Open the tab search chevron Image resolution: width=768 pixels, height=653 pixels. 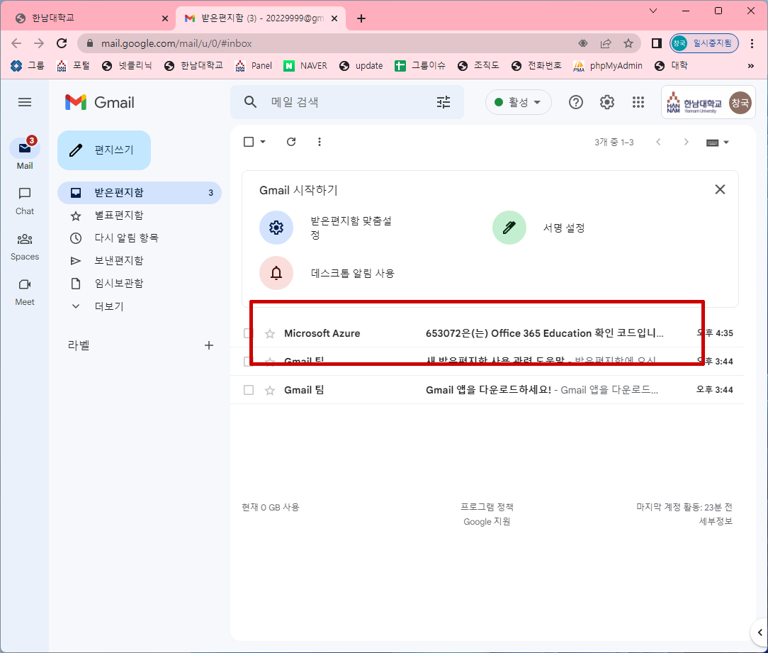coord(653,11)
